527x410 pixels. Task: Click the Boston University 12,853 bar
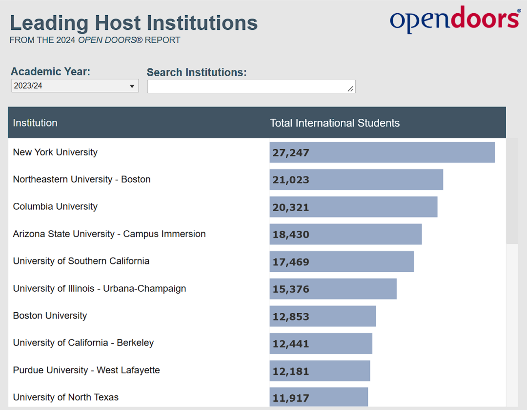(323, 316)
